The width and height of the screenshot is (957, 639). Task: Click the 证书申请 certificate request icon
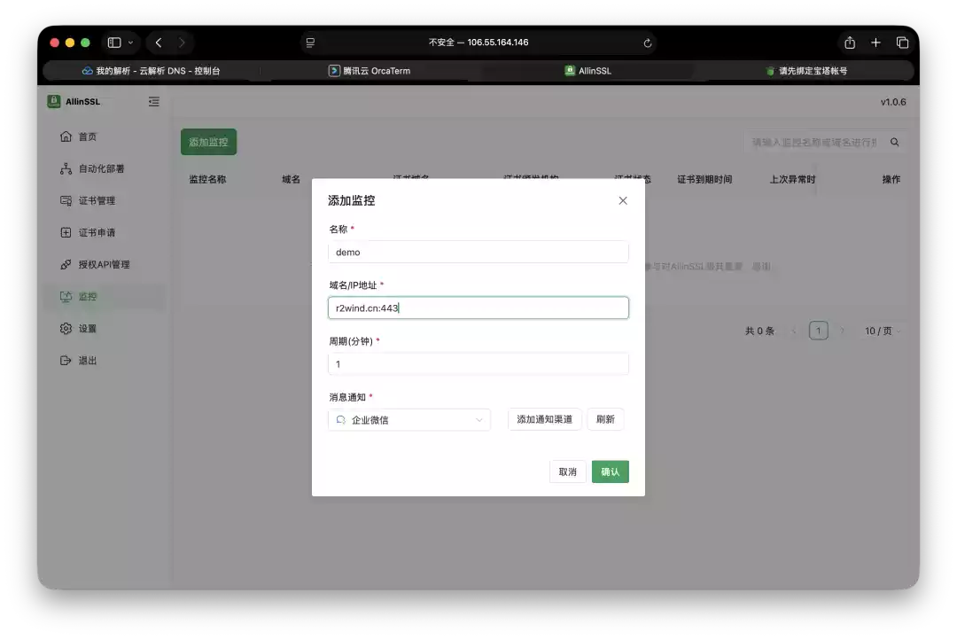click(66, 232)
